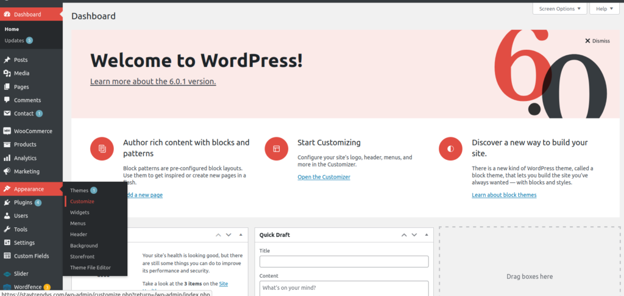The image size is (624, 296).
Task: Click the Quick Draft Content text area
Action: click(x=344, y=288)
